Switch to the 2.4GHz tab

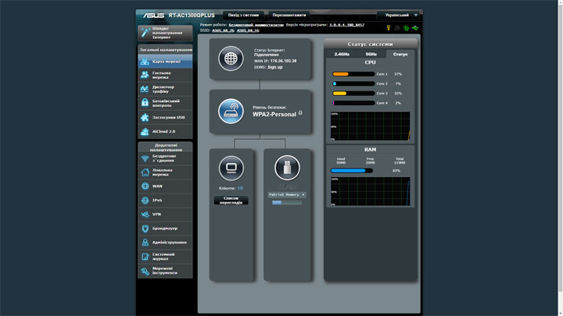pyautogui.click(x=342, y=54)
